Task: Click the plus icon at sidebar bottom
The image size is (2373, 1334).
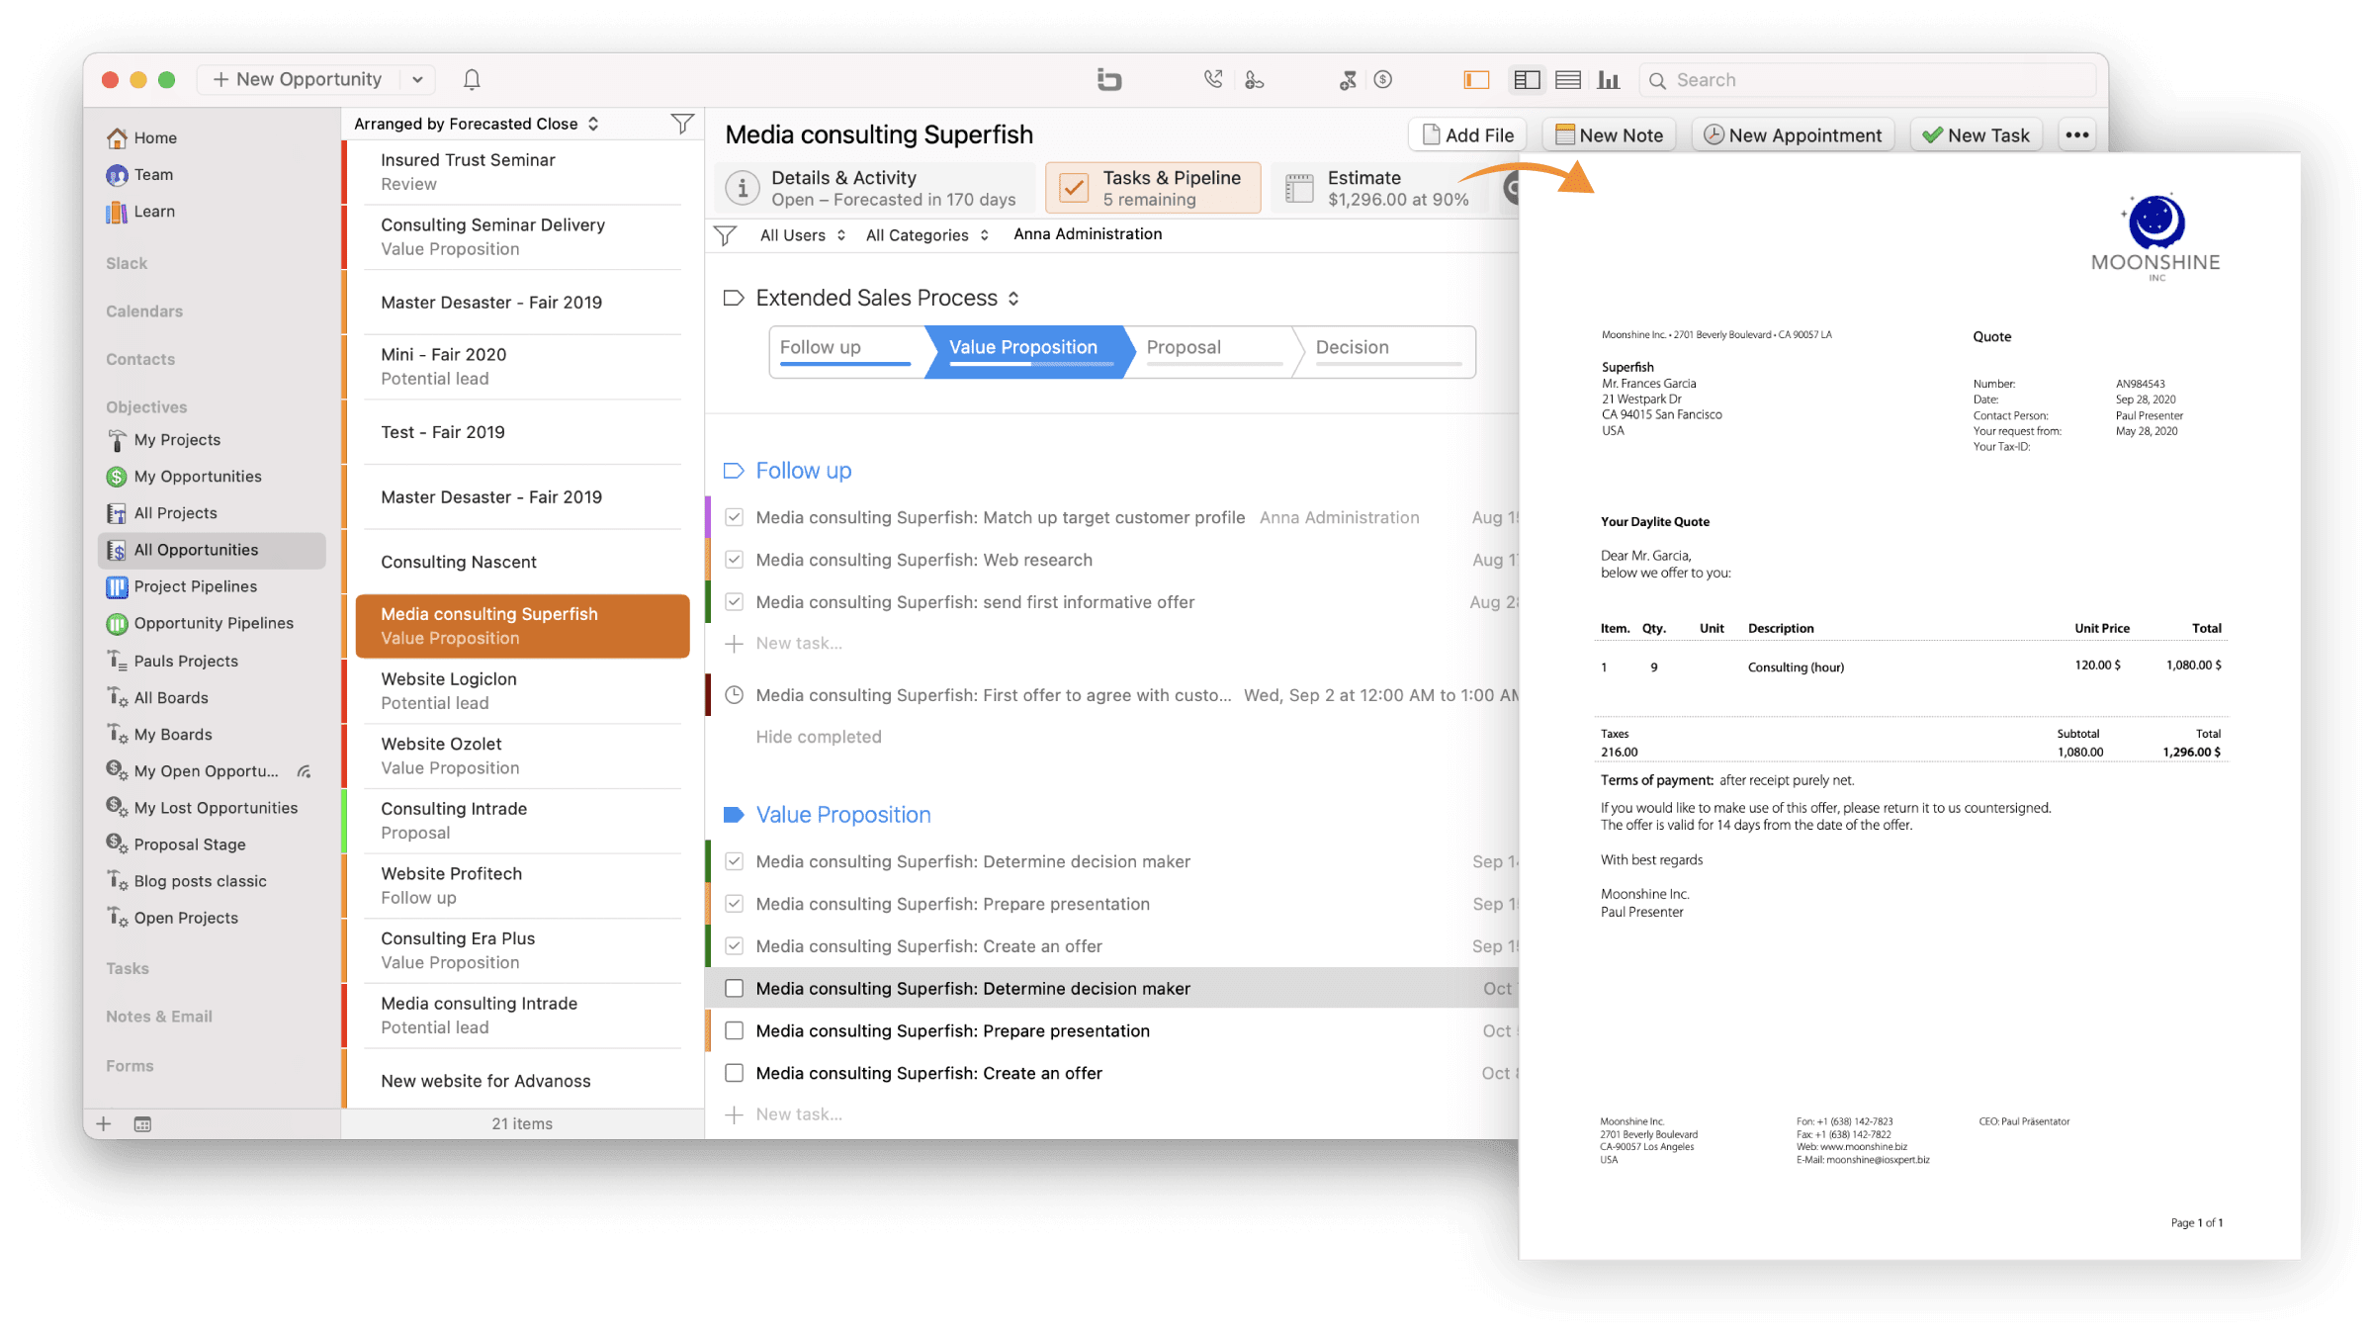Action: [x=104, y=1124]
